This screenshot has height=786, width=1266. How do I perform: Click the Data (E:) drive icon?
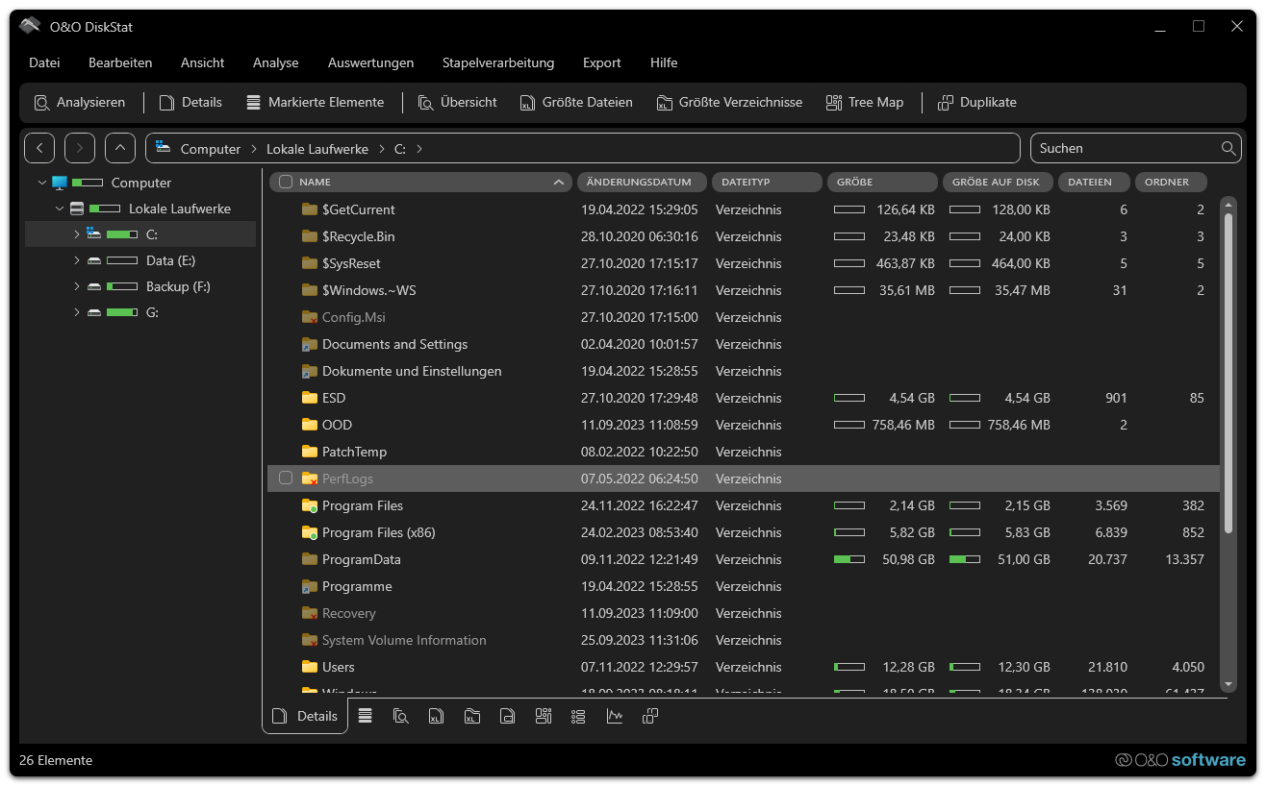click(94, 260)
